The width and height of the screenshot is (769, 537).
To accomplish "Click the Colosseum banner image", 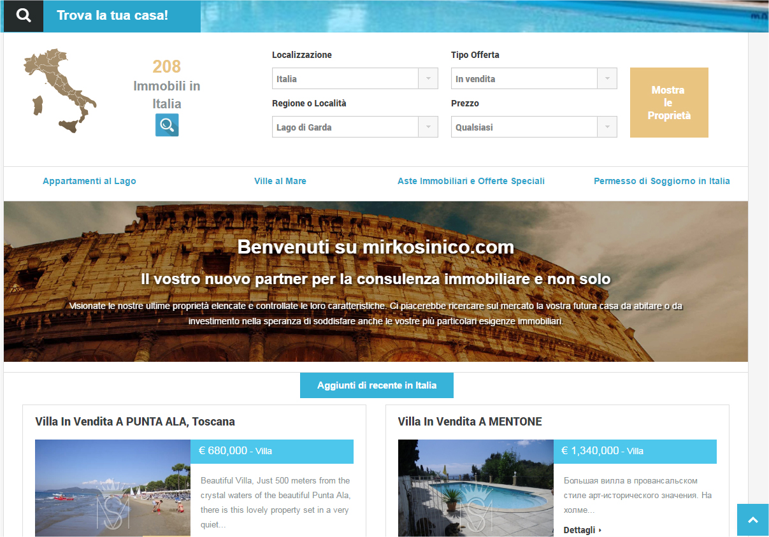I will pos(376,282).
